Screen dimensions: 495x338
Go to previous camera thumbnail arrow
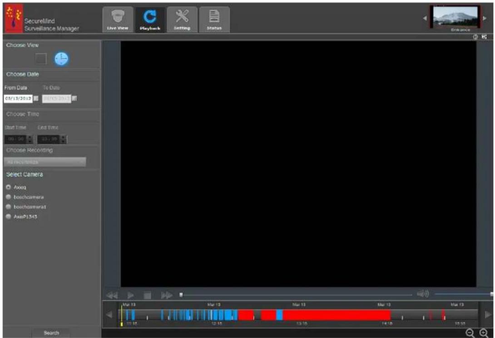click(425, 18)
